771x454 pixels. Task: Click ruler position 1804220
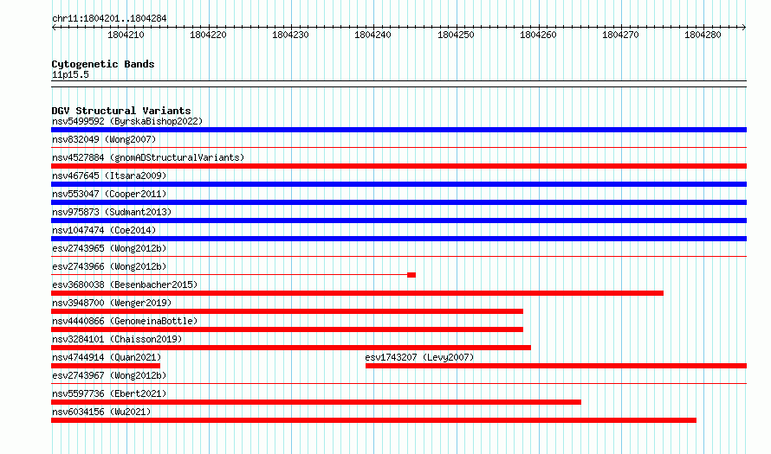pos(208,35)
